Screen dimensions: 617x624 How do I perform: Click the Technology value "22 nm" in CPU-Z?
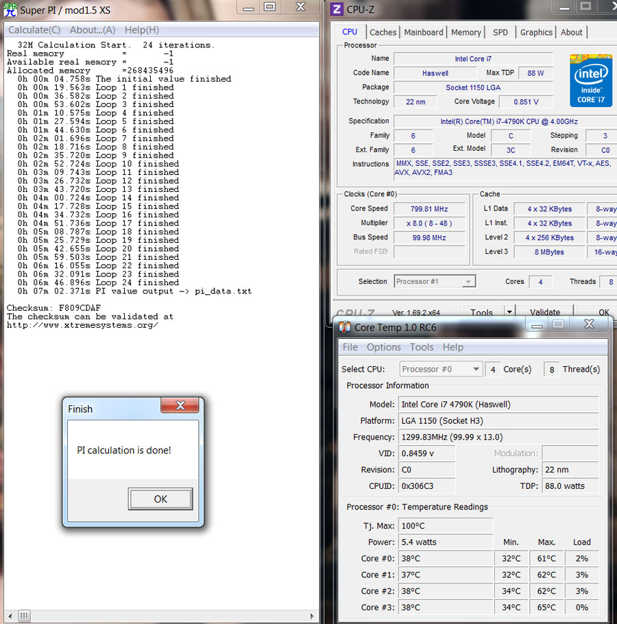(415, 101)
